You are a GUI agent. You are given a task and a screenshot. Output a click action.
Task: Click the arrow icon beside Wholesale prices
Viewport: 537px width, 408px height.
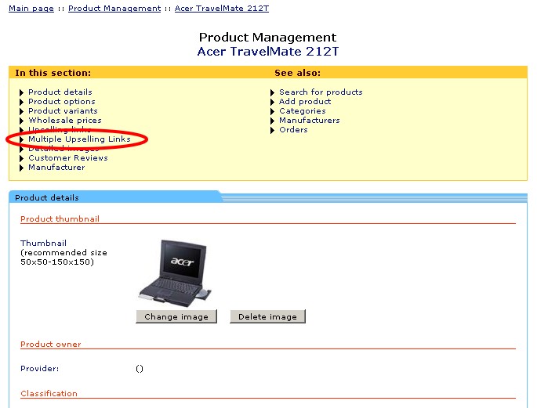click(x=22, y=121)
